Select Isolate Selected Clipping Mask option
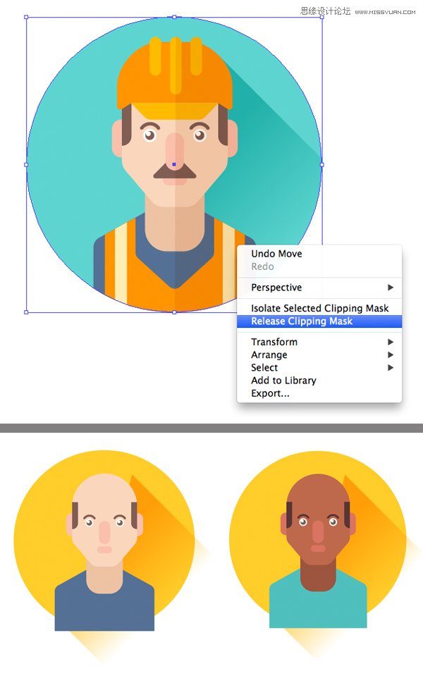Image resolution: width=423 pixels, height=678 pixels. pyautogui.click(x=319, y=309)
